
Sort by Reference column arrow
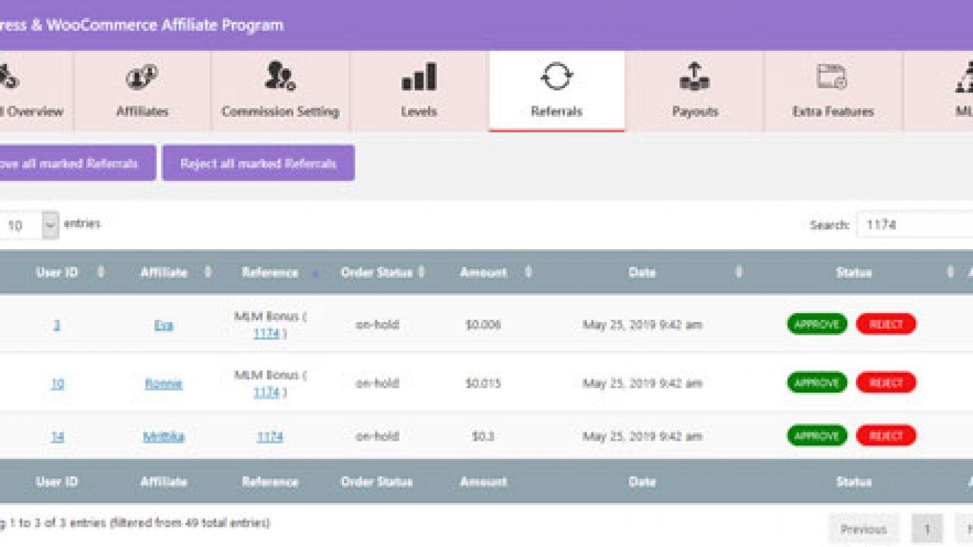315,273
